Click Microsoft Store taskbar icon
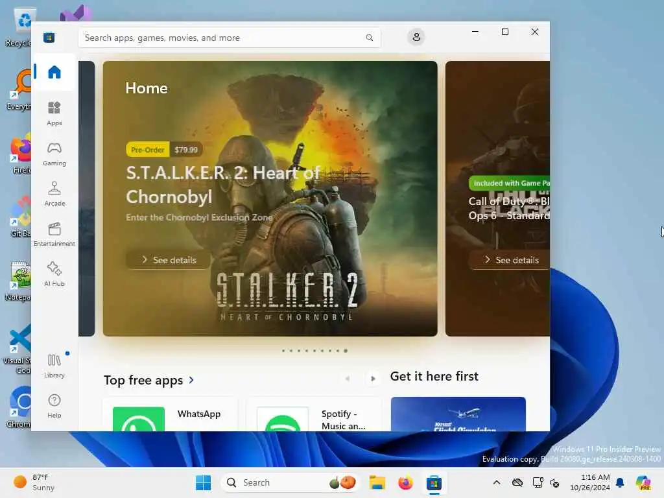Viewport: 664px width, 498px height. point(434,482)
